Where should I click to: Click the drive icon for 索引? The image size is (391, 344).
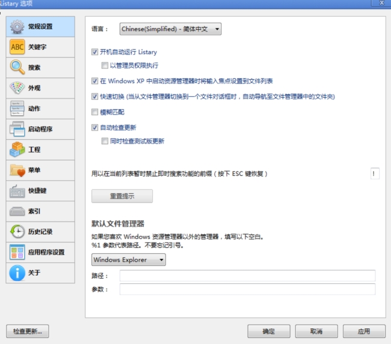[x=17, y=211]
